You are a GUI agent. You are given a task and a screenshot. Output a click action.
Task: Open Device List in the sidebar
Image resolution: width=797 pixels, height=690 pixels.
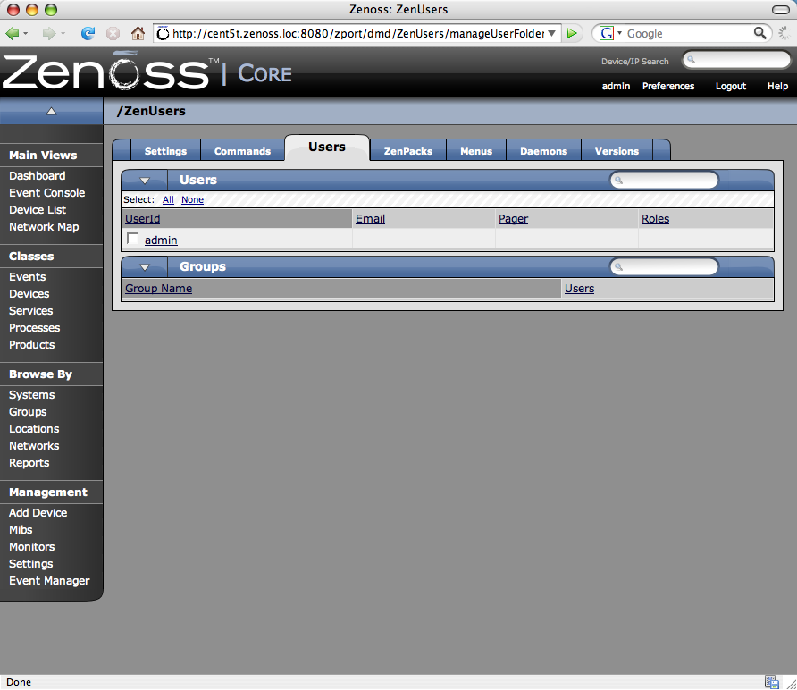coord(38,209)
